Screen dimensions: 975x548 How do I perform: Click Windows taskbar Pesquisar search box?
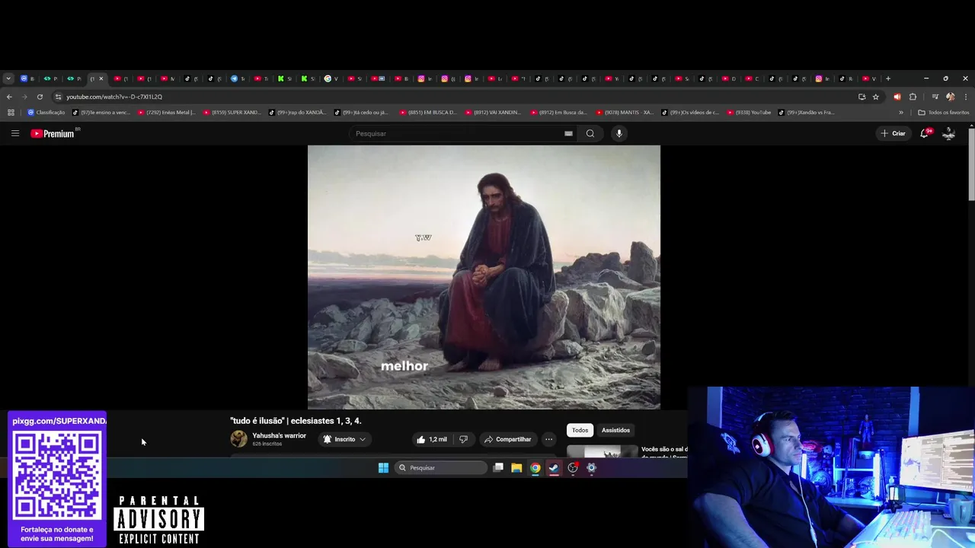tap(441, 467)
